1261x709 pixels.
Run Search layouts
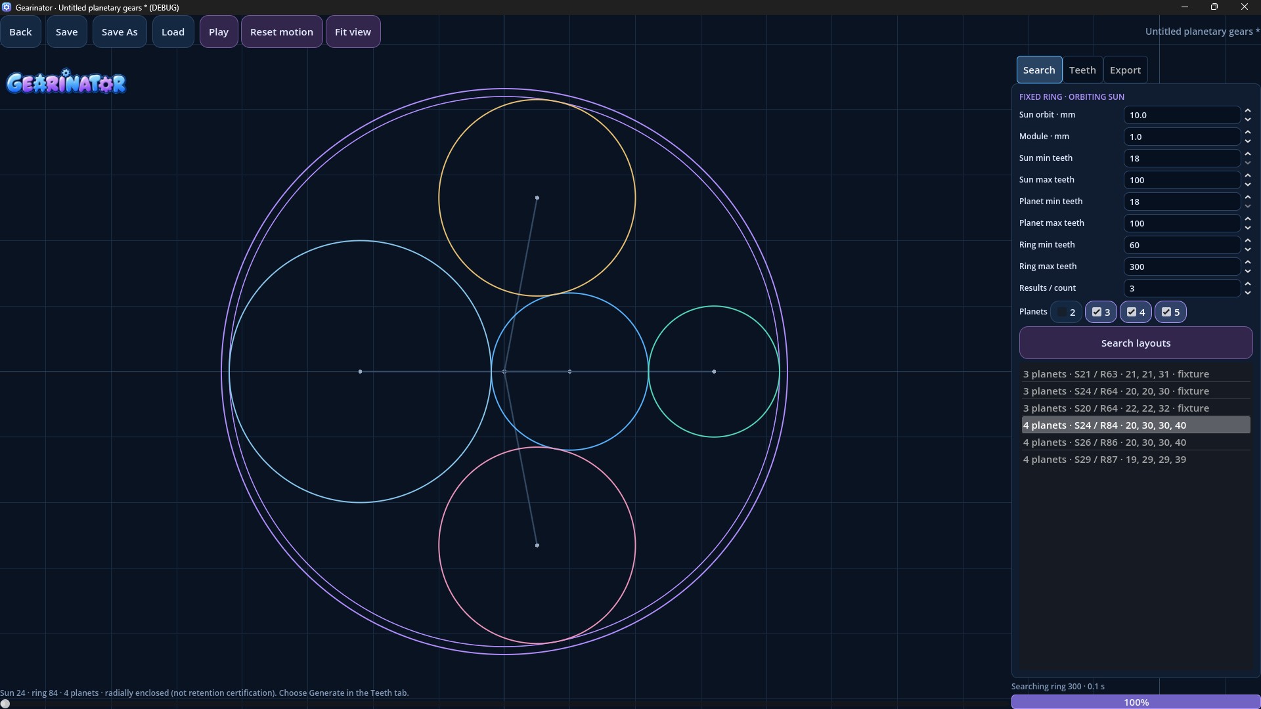[x=1136, y=343]
